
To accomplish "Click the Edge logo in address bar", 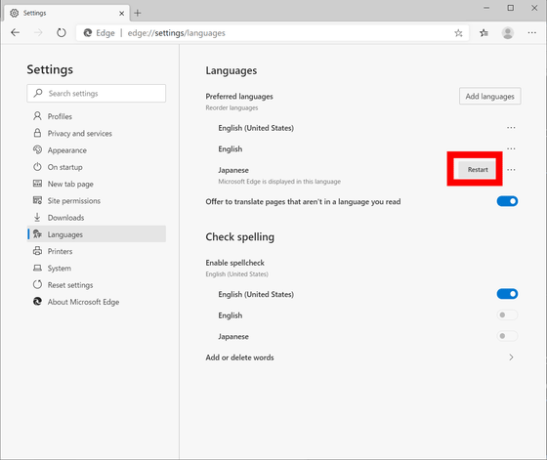I will [88, 33].
